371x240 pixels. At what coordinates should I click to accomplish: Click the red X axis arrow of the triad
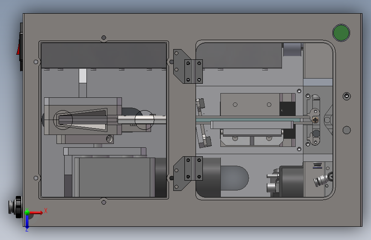(x=37, y=213)
